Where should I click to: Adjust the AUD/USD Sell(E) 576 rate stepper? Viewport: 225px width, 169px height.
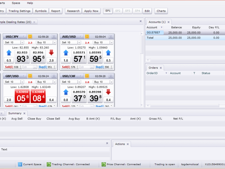pos(77,67)
